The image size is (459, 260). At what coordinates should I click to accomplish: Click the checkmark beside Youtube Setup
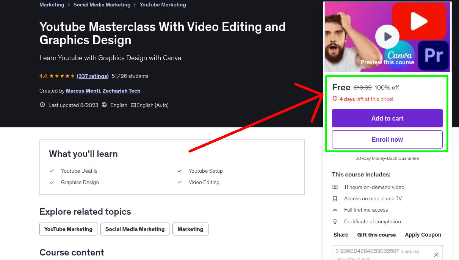(180, 171)
